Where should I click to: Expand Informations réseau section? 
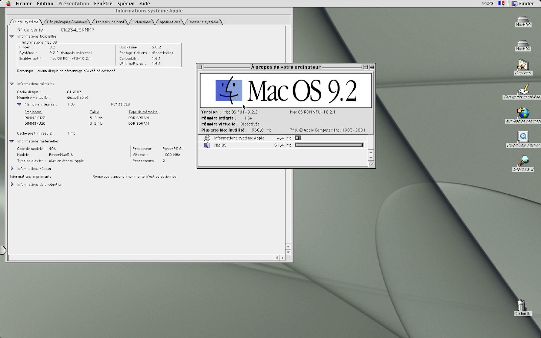[x=12, y=168]
